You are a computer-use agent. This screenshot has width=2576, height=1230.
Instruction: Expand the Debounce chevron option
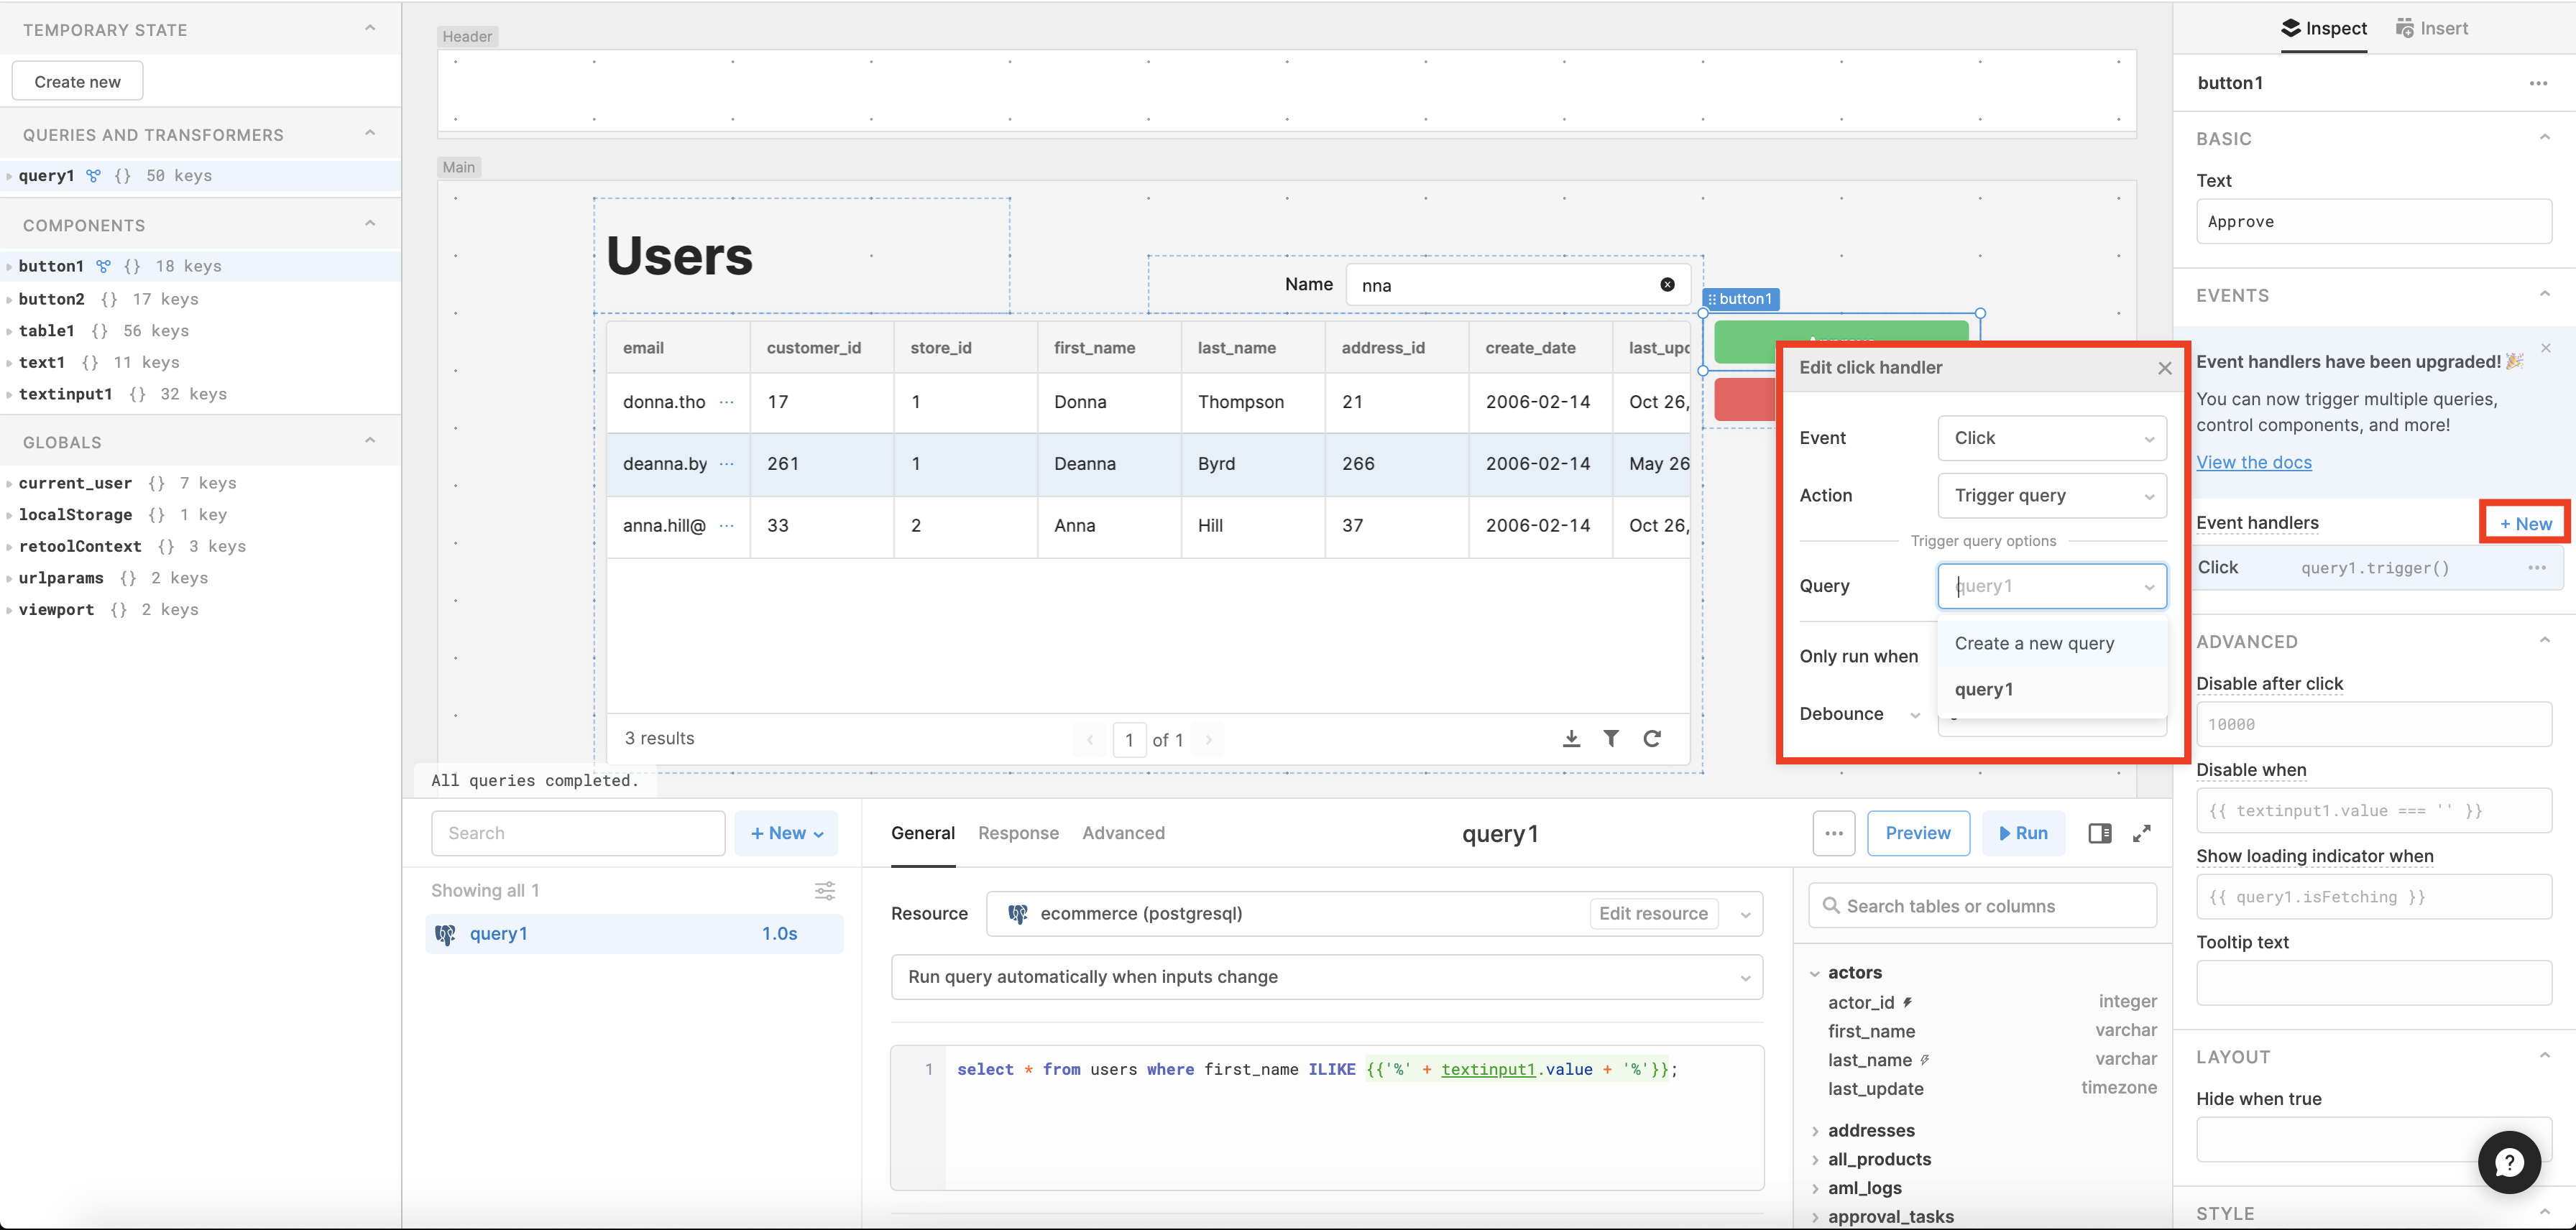click(1914, 714)
